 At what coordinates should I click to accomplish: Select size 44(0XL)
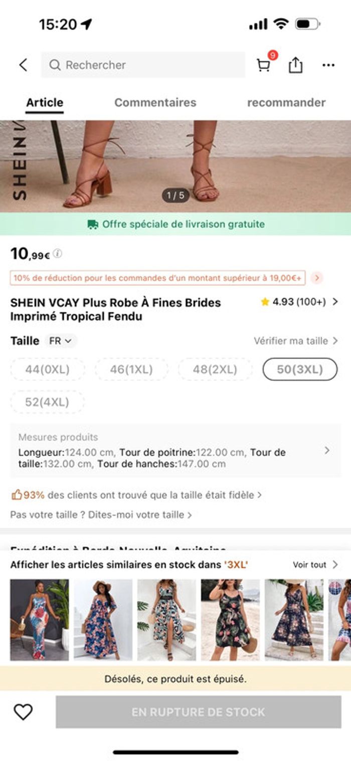[x=48, y=369]
